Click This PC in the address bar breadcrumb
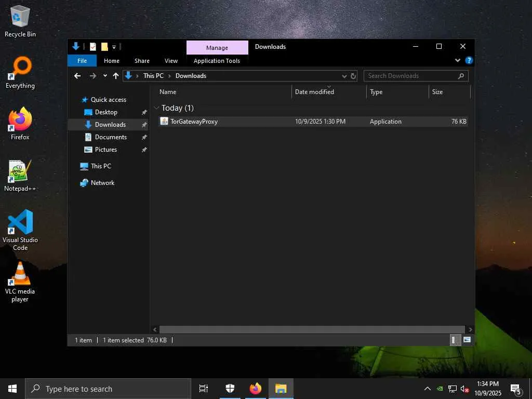Screen dimensions: 532x399 click(153, 76)
